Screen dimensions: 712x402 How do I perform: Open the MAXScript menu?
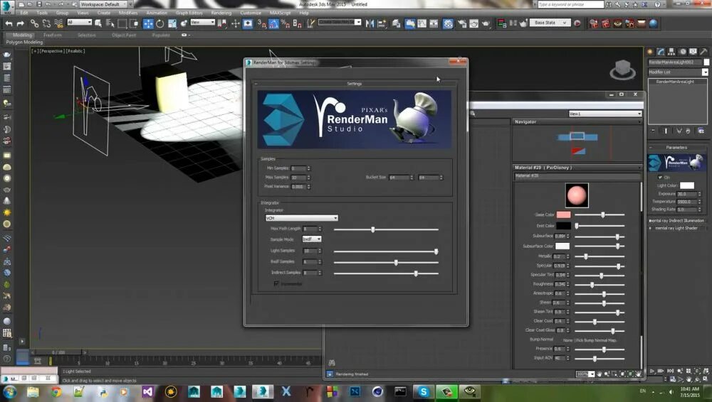[x=280, y=13]
